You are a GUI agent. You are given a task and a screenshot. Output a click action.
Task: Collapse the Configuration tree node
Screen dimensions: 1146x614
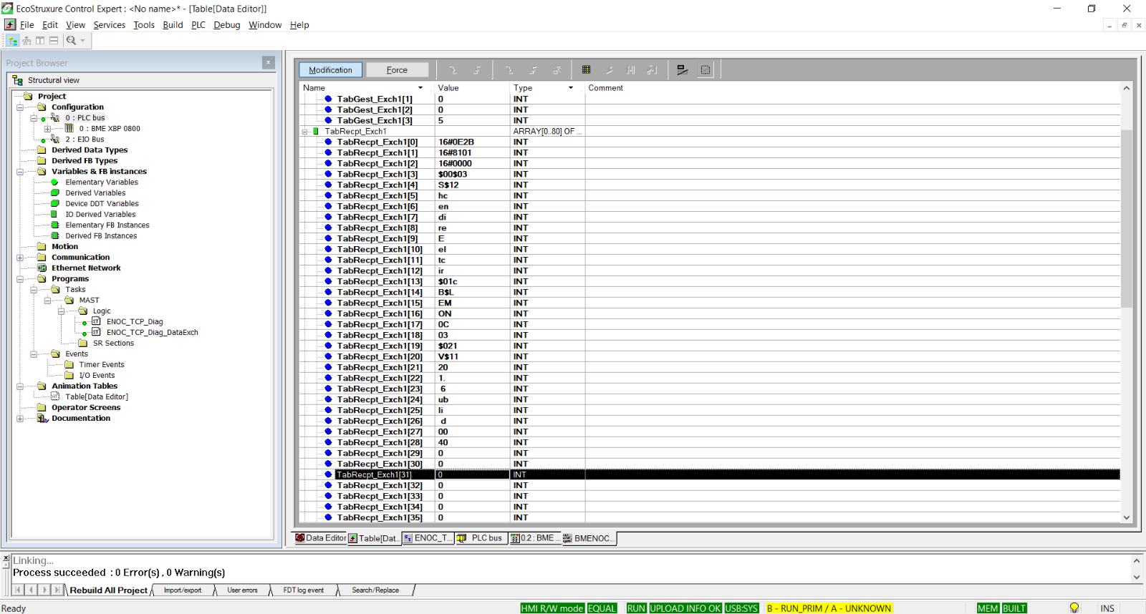[20, 107]
